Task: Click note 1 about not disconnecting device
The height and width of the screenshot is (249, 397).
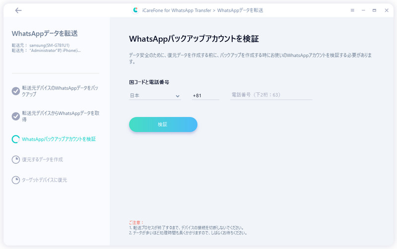Action: 187,228
